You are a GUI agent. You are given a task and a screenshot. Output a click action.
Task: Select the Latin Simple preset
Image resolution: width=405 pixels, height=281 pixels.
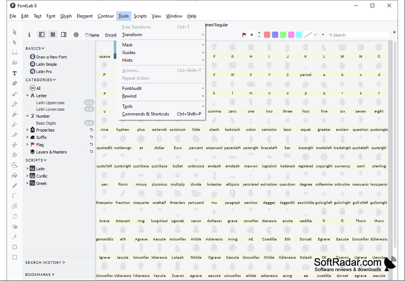pyautogui.click(x=46, y=64)
